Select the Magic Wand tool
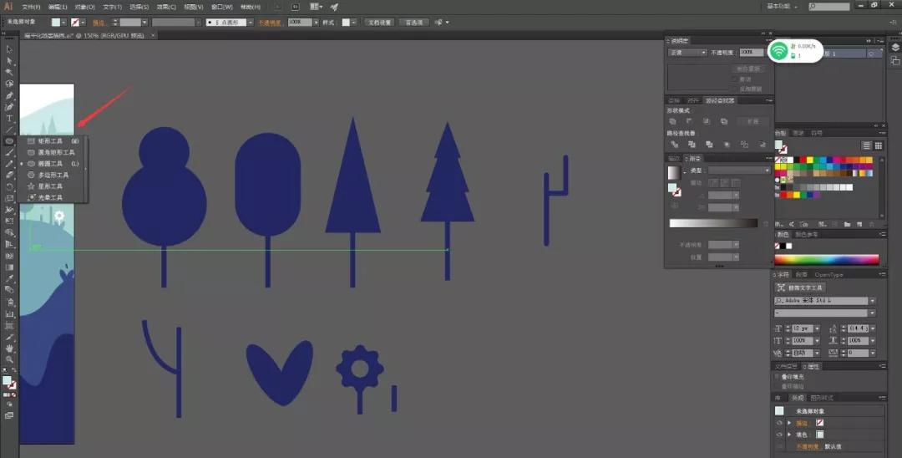Viewport: 902px width, 458px height. tap(10, 72)
